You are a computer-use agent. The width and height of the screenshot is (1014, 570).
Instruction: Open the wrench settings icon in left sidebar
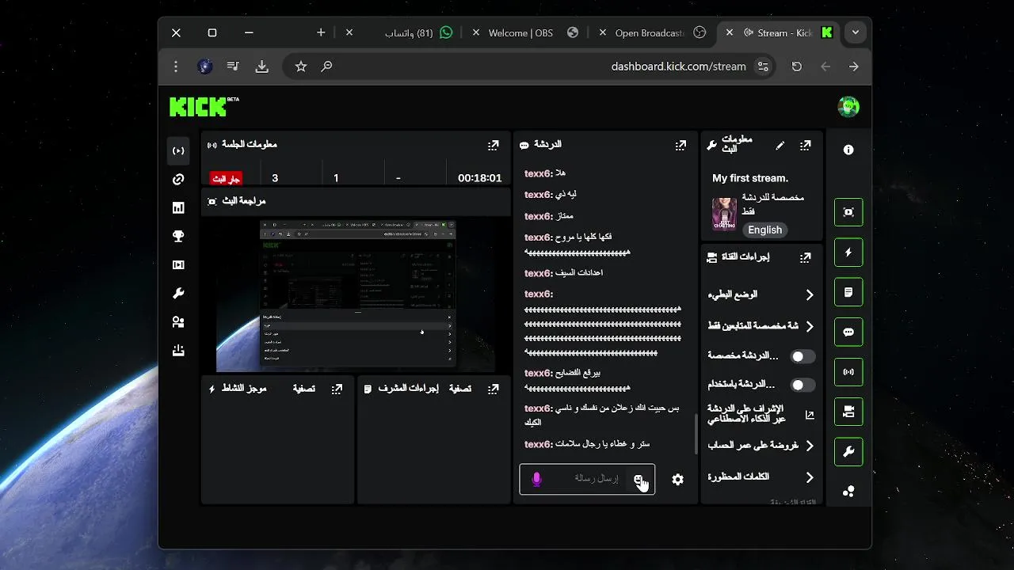[178, 293]
